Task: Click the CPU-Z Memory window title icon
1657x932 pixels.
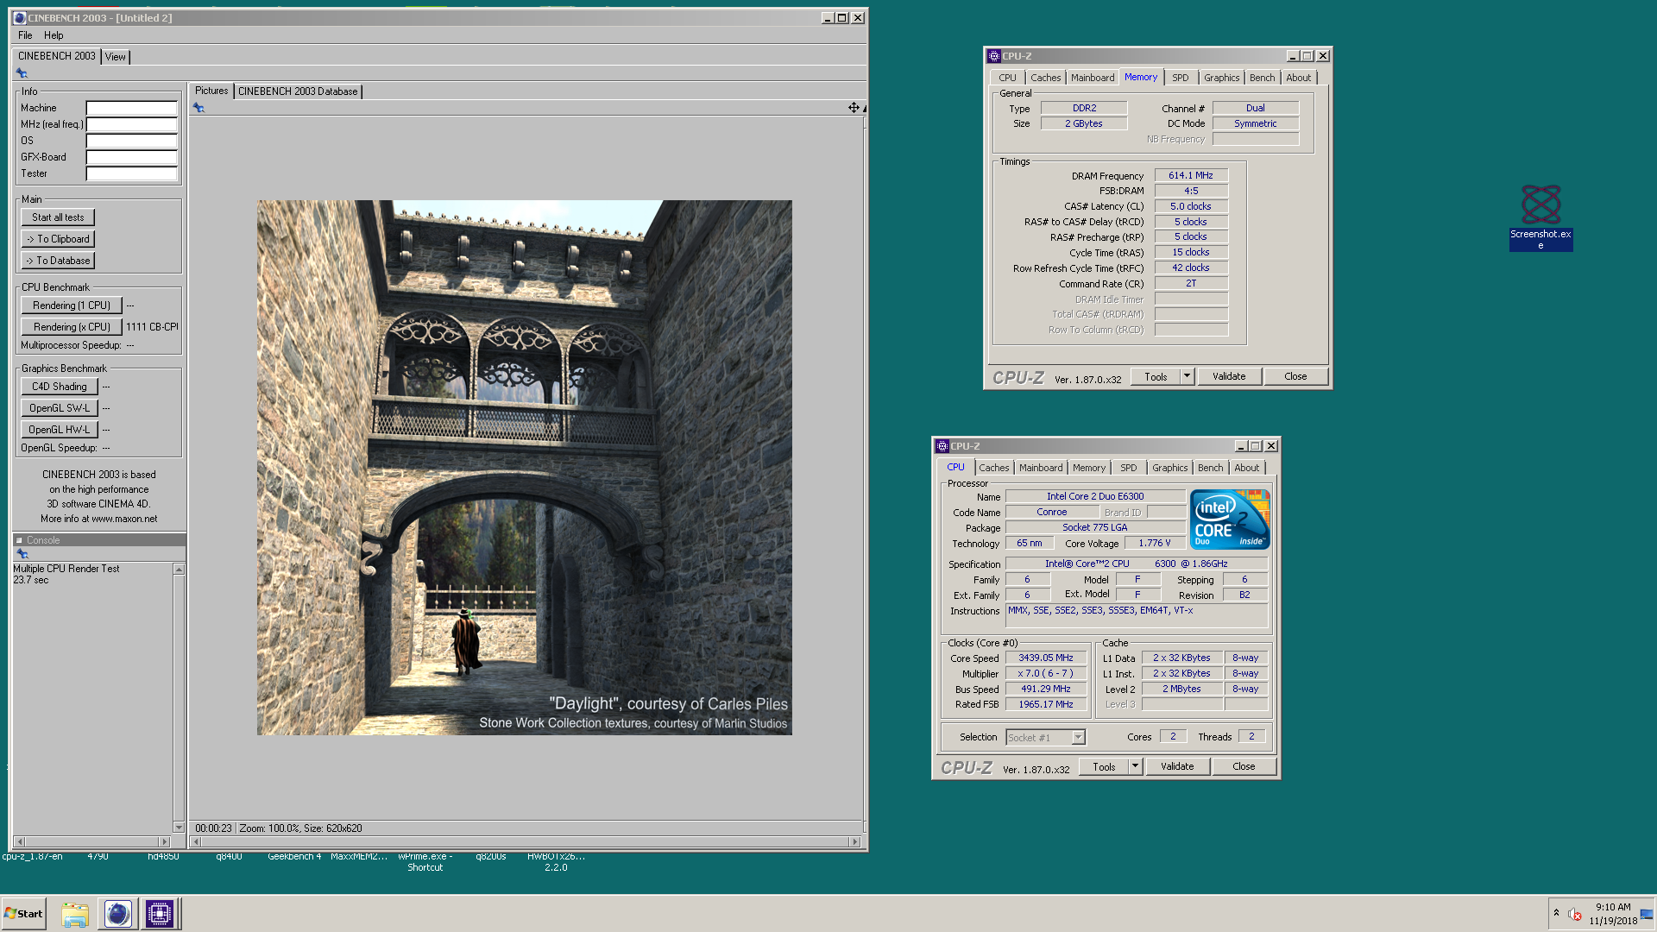Action: [x=994, y=56]
